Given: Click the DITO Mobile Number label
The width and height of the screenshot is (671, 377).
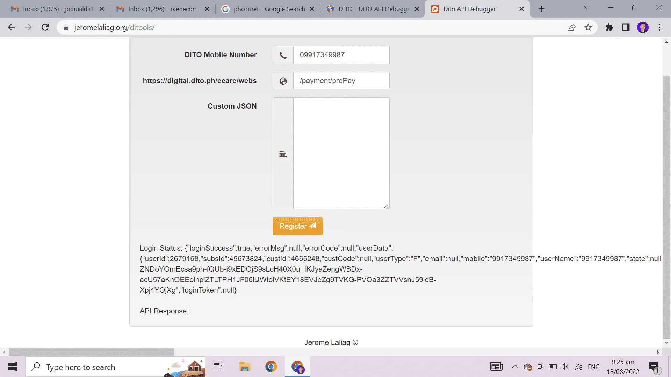Looking at the screenshot, I should click(221, 55).
